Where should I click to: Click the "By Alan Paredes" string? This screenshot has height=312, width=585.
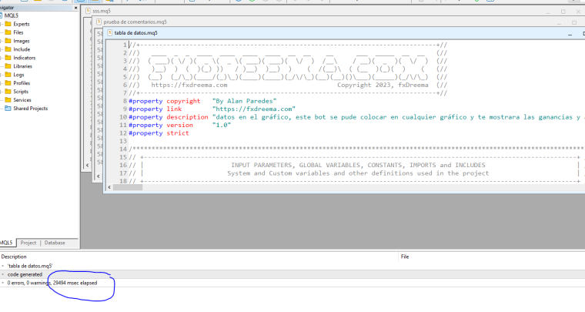pyautogui.click(x=244, y=101)
